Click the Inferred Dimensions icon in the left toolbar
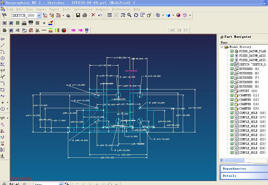The image size is (268, 185). [x=2, y=118]
